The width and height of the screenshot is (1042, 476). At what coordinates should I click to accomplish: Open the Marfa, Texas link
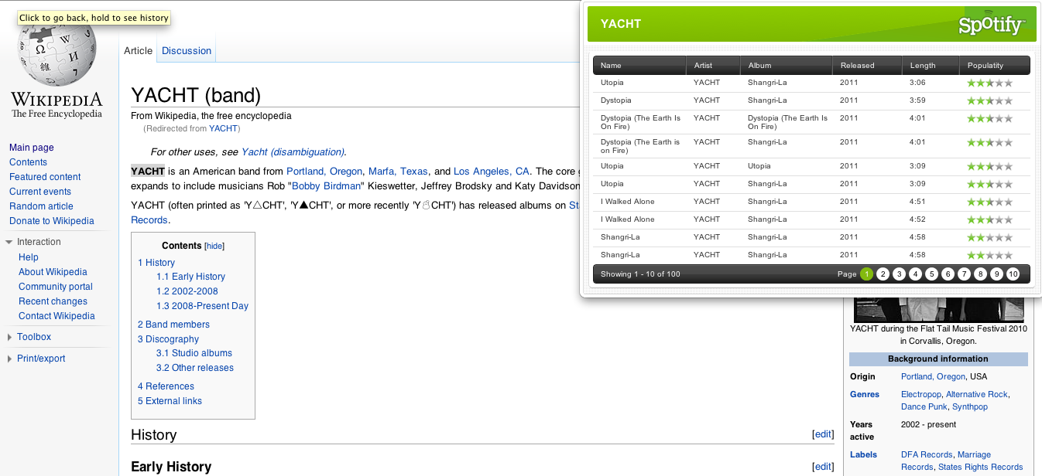coord(398,172)
